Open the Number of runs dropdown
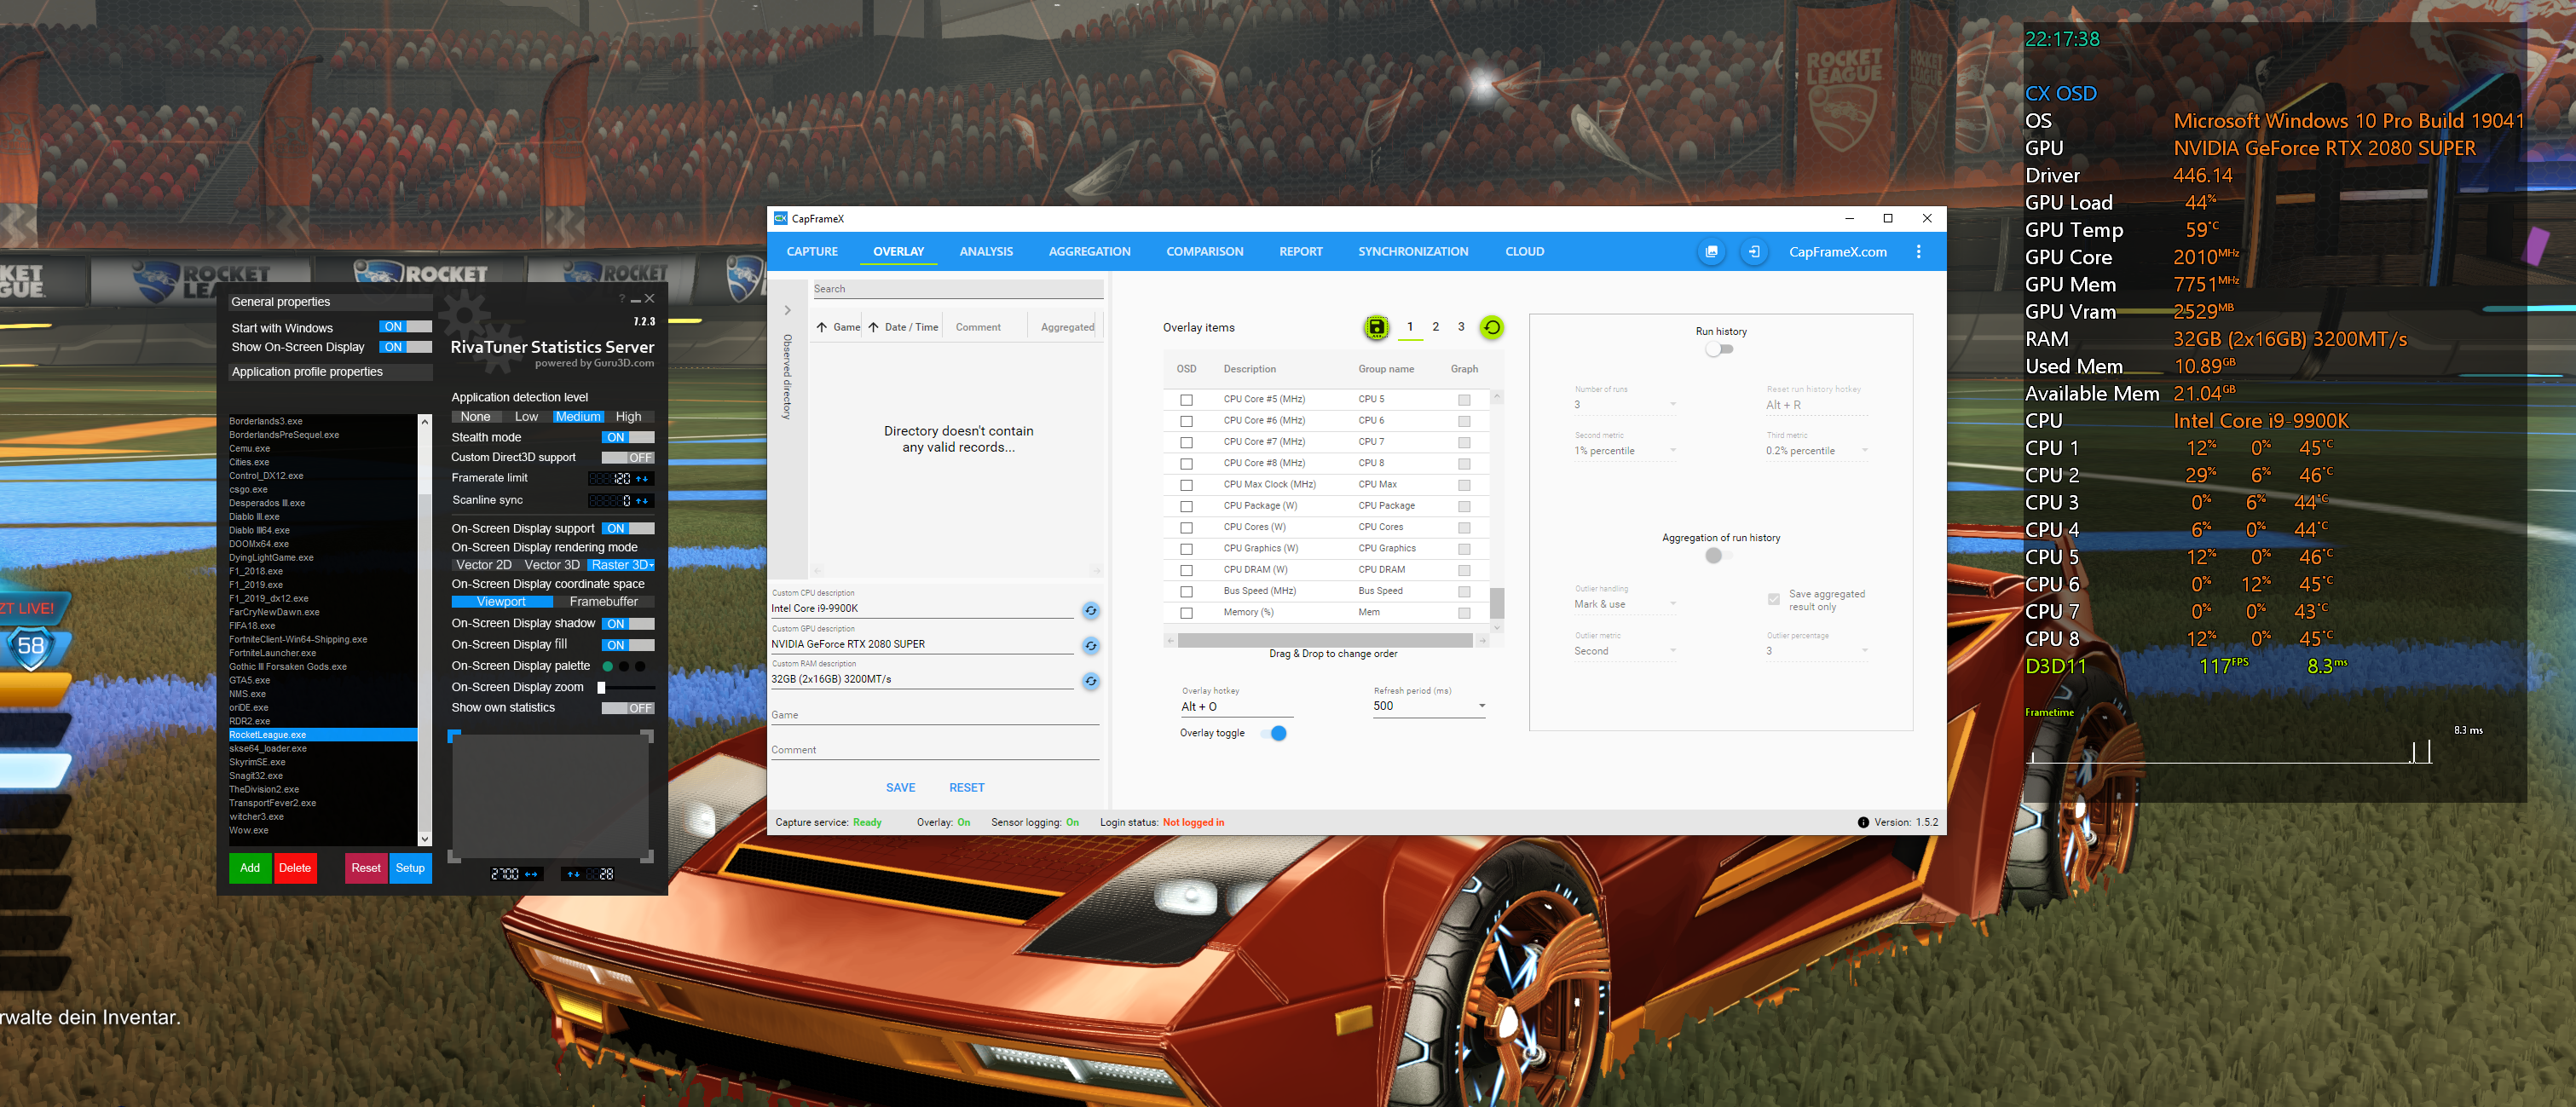Screen dimensions: 2576x1107 point(1626,405)
